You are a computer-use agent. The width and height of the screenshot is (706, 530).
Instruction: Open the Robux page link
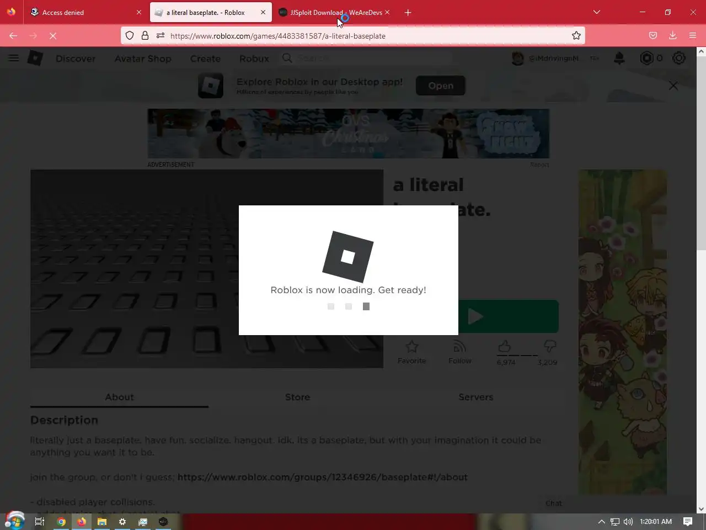[x=254, y=59]
